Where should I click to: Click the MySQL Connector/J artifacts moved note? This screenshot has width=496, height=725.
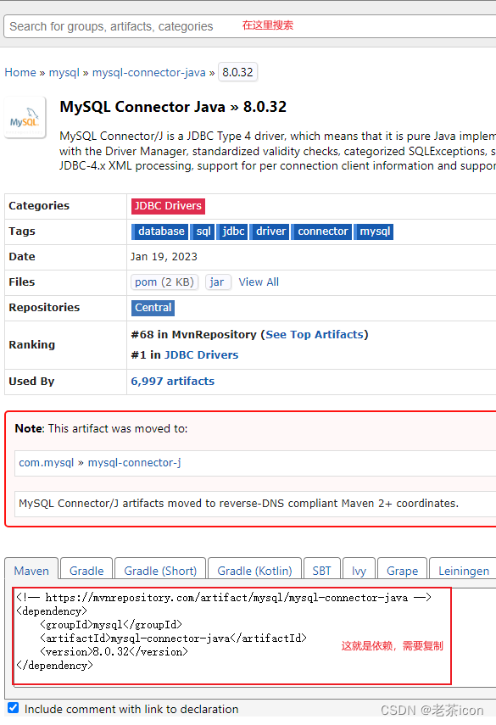pos(238,503)
